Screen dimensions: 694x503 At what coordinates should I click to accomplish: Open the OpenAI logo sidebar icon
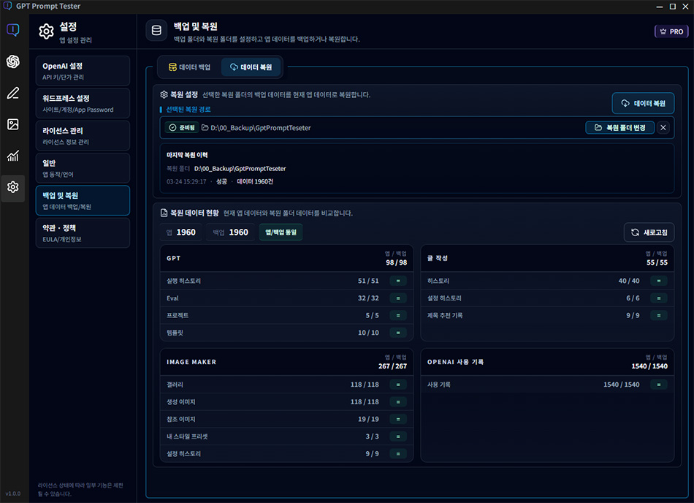[x=12, y=61]
